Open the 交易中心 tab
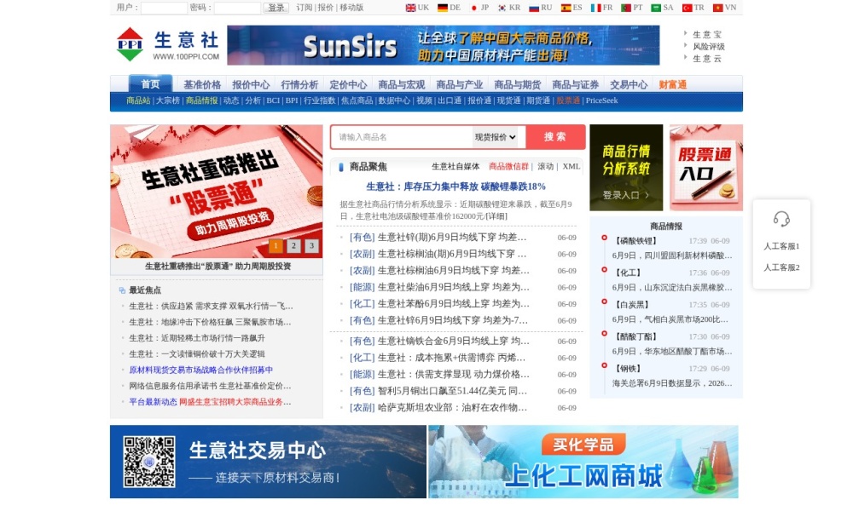Image resolution: width=853 pixels, height=511 pixels. tap(629, 84)
